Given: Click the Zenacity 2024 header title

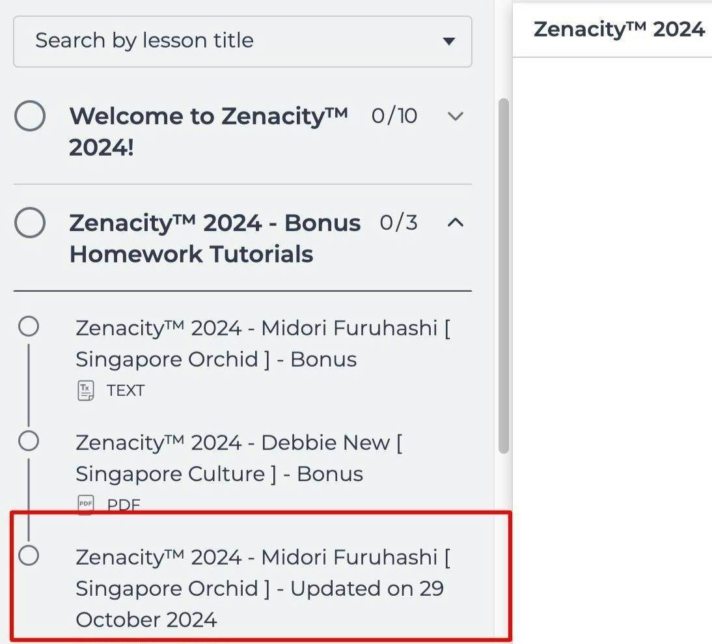Looking at the screenshot, I should (x=620, y=29).
